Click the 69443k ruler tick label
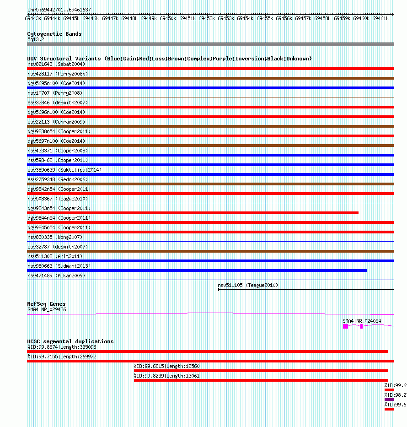Viewport: 407px width, 427px height. pyautogui.click(x=33, y=18)
